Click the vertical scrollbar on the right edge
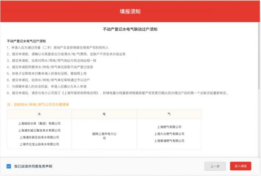The width and height of the screenshot is (261, 176). click(259, 56)
